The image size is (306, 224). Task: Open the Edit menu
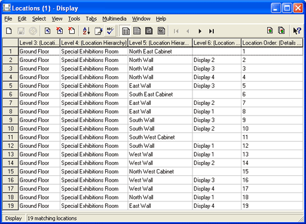click(x=22, y=18)
